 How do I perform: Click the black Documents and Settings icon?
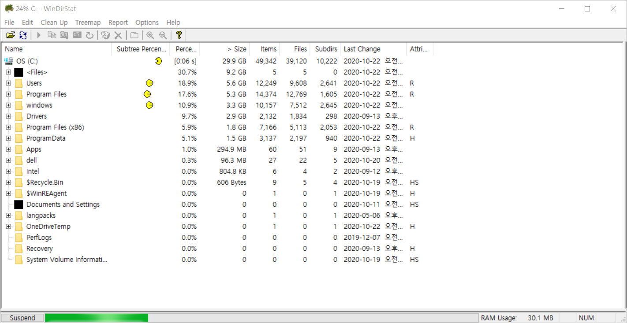click(19, 204)
